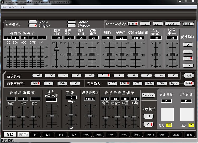The width and height of the screenshot is (198, 143).
Task: Set music input to DVD
Action: 149,83
